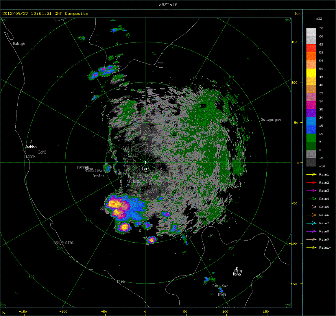Select the 'Lith' coastal label
Viewport: 336px width, 316px height.
pos(121,282)
